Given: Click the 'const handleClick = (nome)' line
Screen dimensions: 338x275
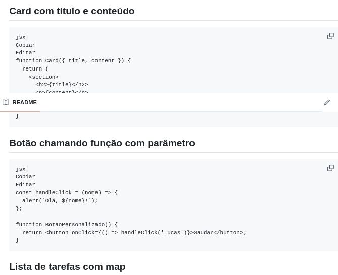Looking at the screenshot, I should [66, 193].
